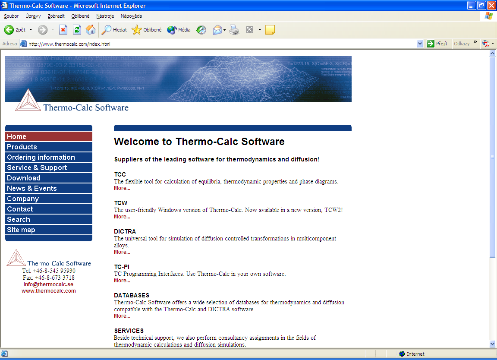Open Oblíbené favorites star button

click(x=147, y=30)
